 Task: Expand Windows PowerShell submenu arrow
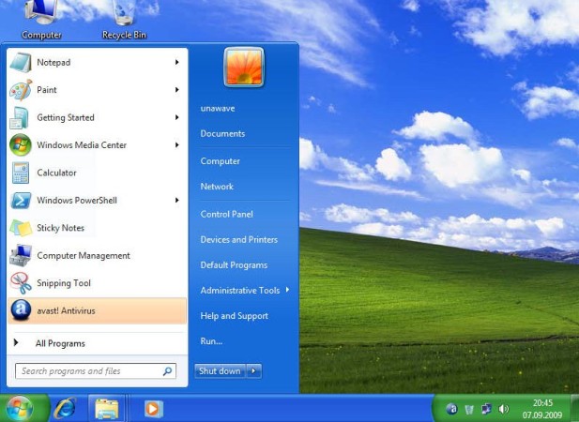click(177, 201)
